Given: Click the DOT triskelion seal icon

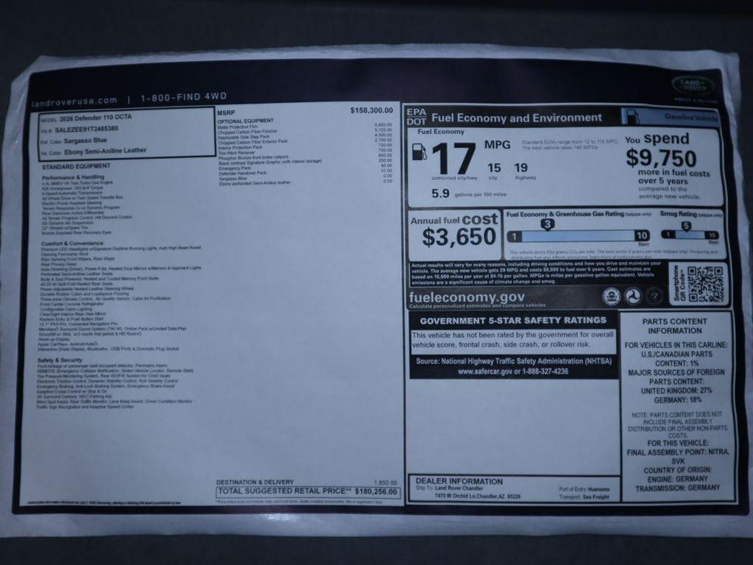Looking at the screenshot, I should pyautogui.click(x=632, y=296).
